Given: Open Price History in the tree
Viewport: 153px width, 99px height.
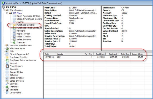Looking at the screenshot, I should tap(16, 66).
